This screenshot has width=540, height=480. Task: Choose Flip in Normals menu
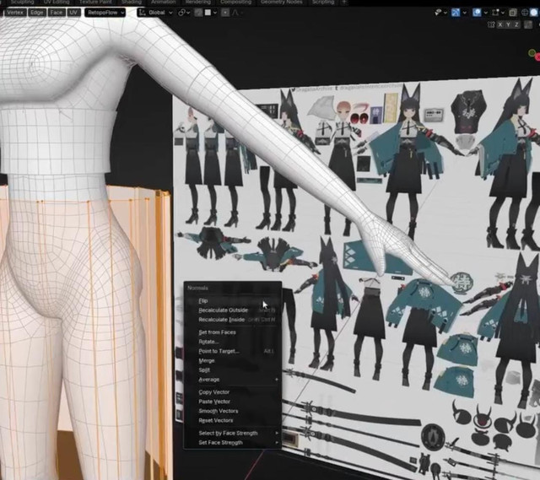tap(233, 300)
